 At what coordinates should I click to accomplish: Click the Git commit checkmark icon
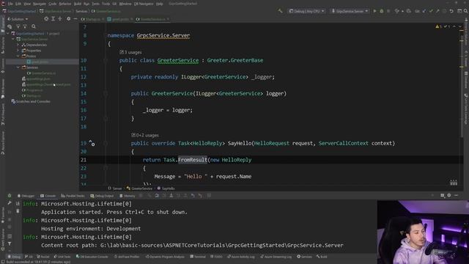[431, 11]
